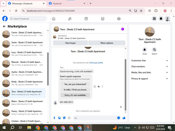Open Manolo's apartment conversation
The width and height of the screenshot is (175, 131).
click(23, 64)
